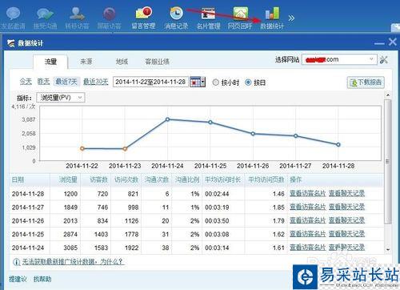Click the 下载报告 download button
This screenshot has width=400, height=290.
(366, 83)
